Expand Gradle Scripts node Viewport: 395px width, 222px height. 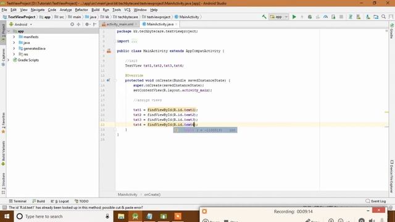(x=9, y=60)
